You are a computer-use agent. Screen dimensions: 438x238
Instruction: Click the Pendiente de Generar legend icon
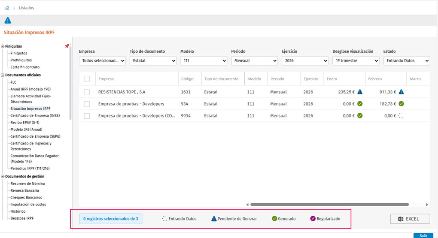tap(214, 219)
